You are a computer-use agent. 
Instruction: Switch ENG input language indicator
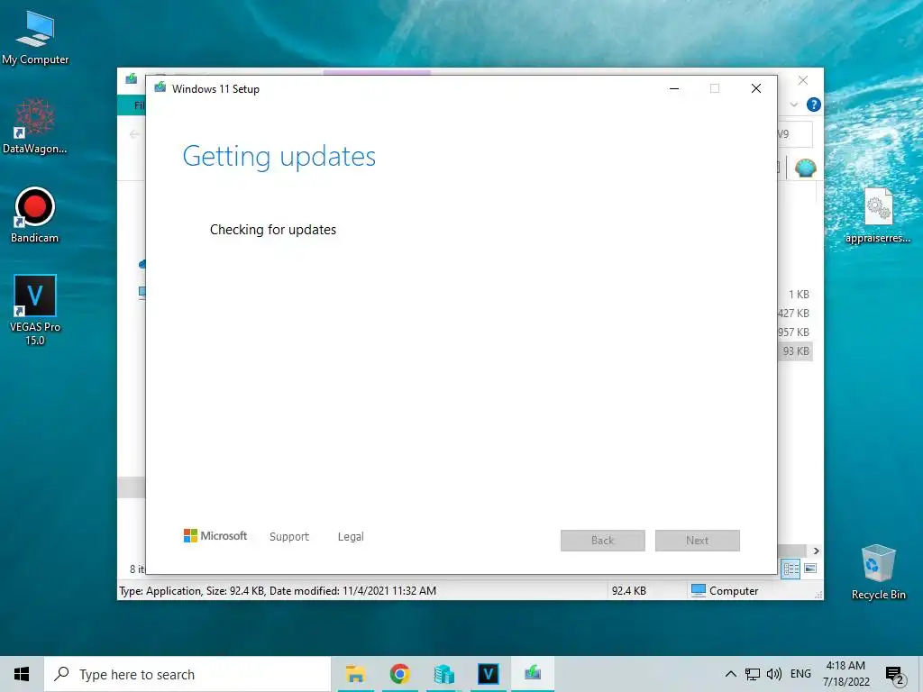[800, 674]
